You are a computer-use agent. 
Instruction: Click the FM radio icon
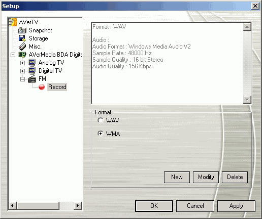pos(32,79)
